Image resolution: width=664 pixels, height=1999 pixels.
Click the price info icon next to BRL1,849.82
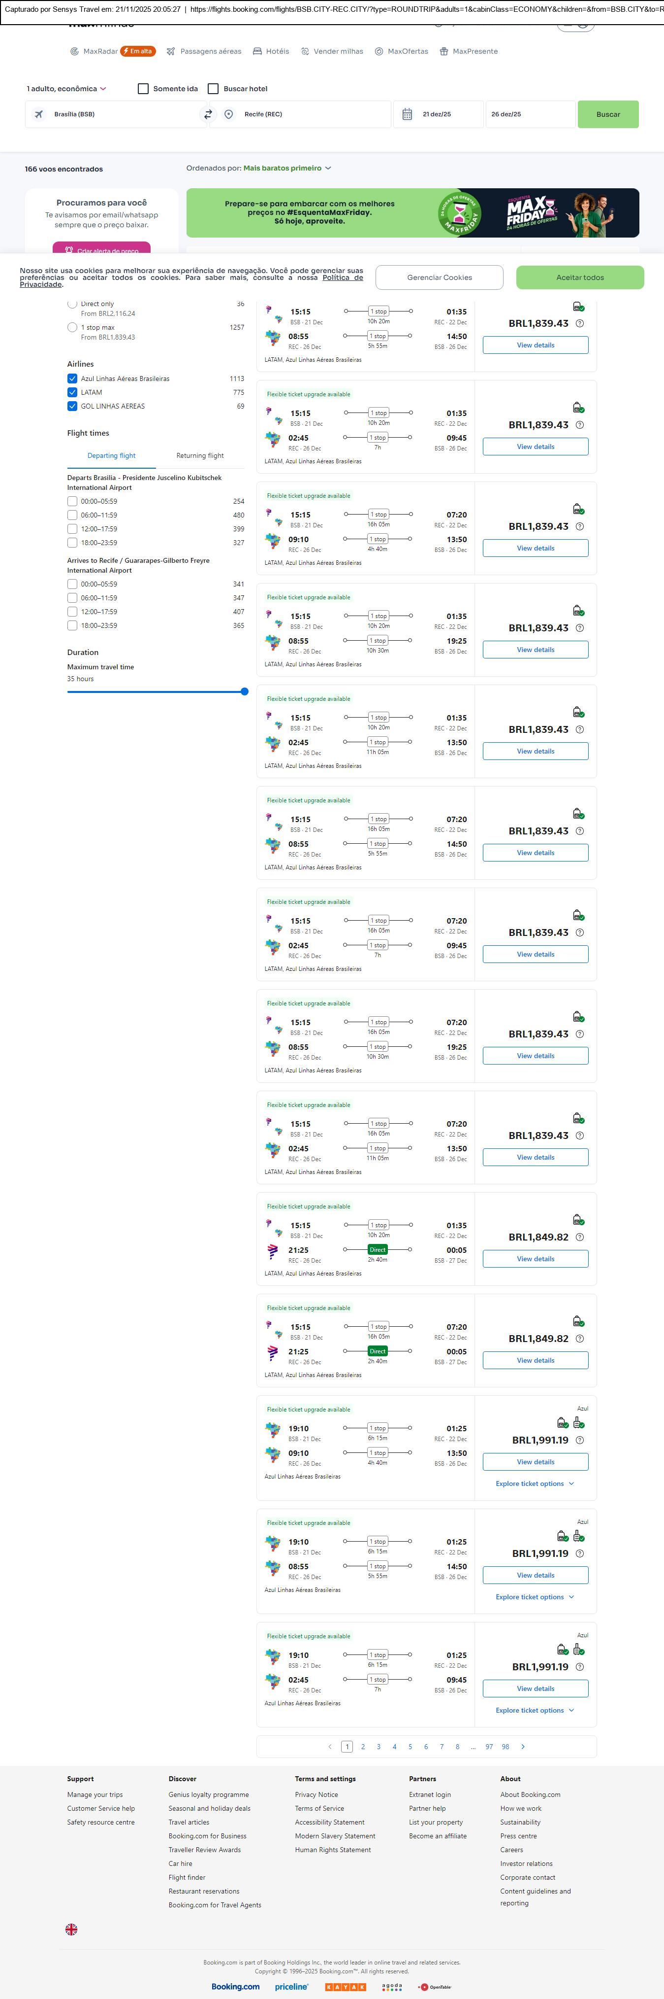[x=579, y=1237]
